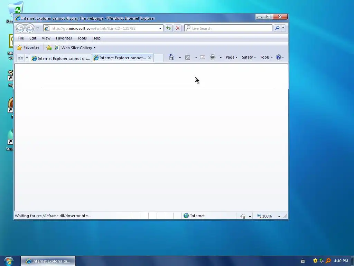
Task: Open the Web Slice Gallery link
Action: 75,48
